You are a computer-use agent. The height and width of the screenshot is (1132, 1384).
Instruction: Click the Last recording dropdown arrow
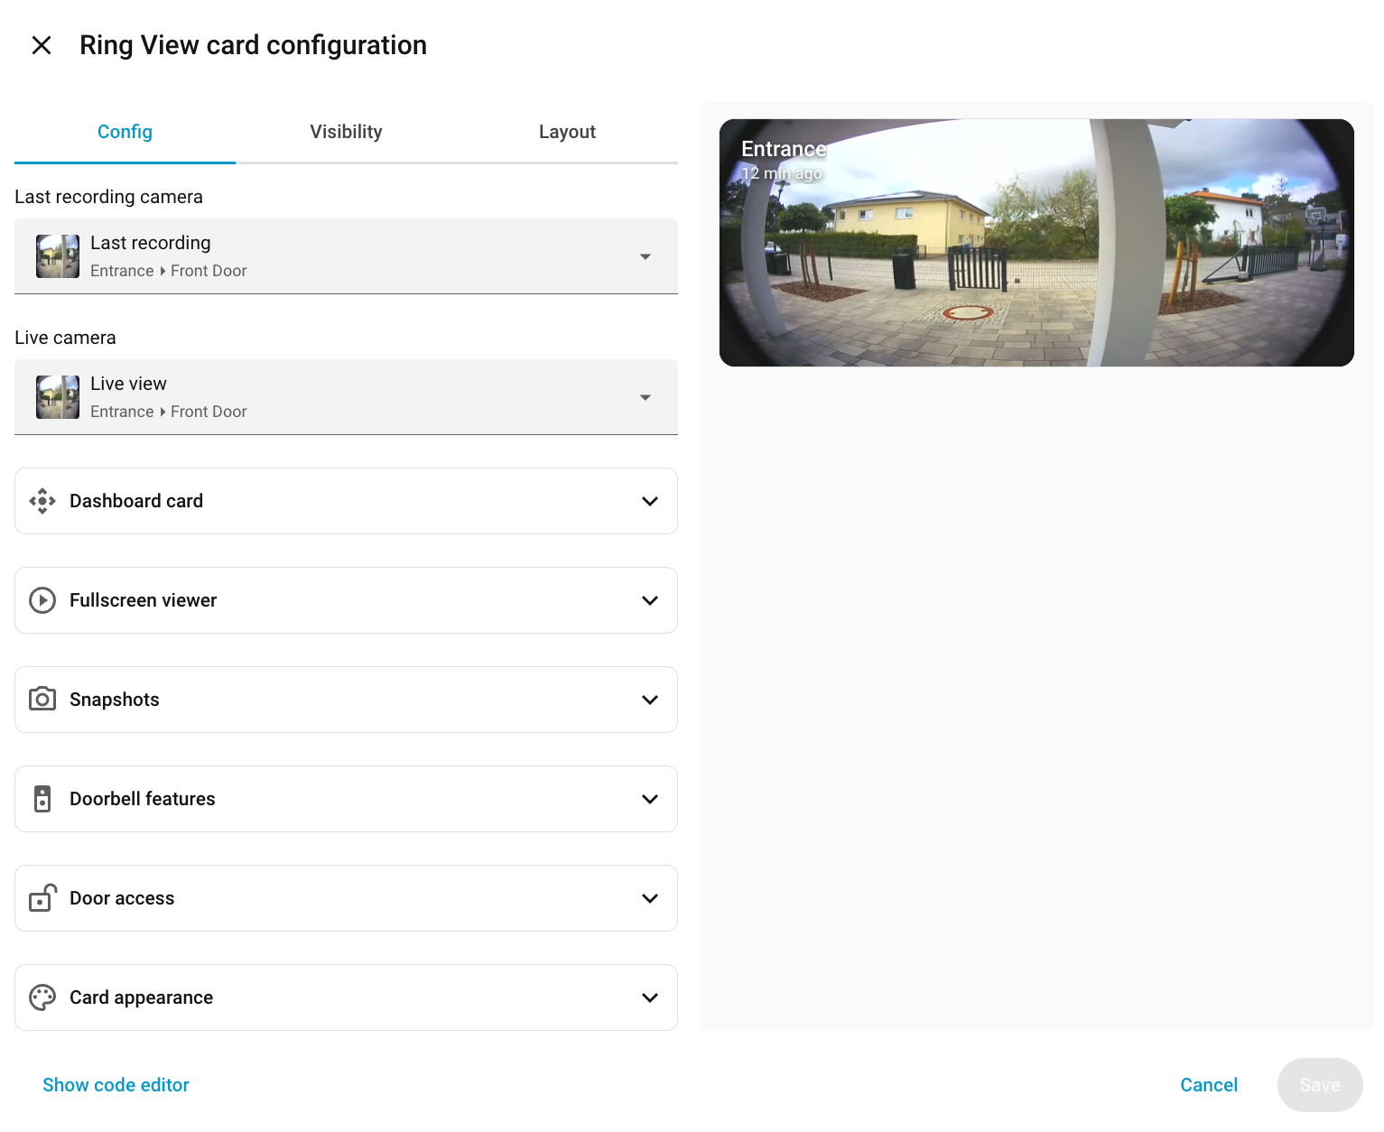pos(645,256)
